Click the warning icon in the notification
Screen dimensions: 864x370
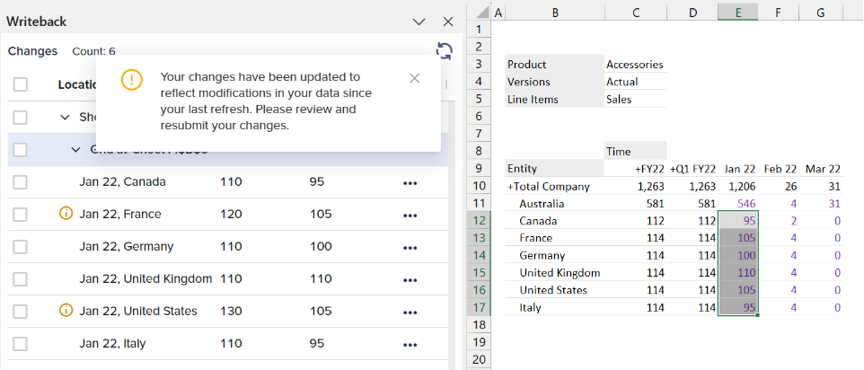coord(131,81)
